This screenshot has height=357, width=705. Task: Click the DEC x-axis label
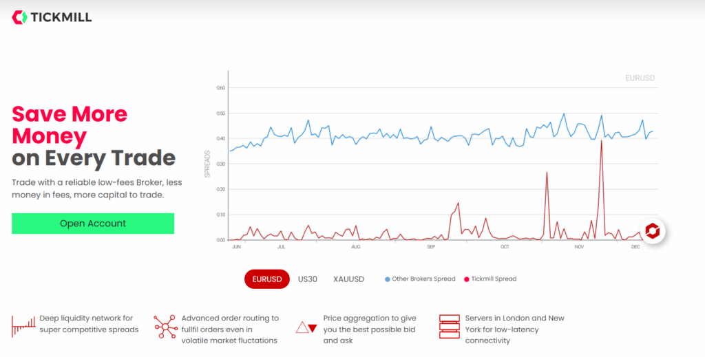click(x=635, y=247)
